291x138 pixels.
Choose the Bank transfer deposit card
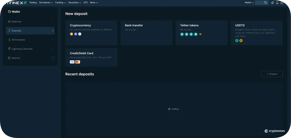pos(146,33)
